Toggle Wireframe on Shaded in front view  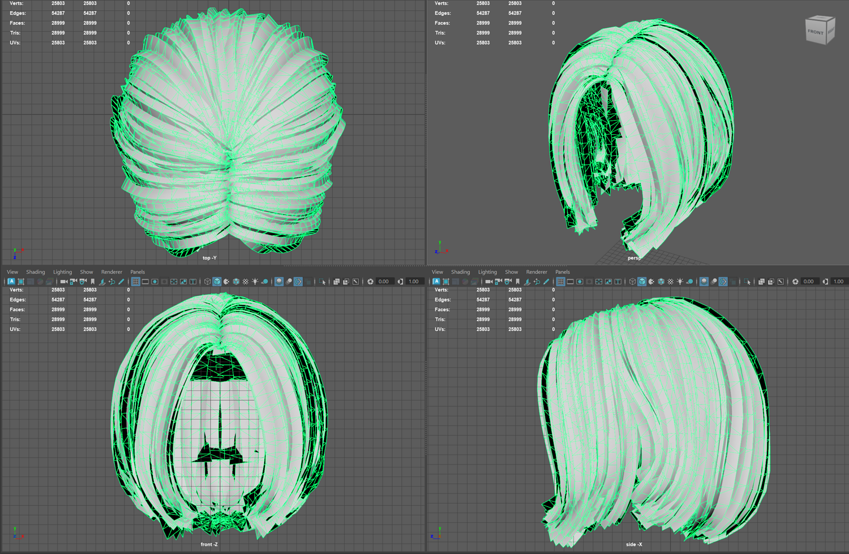(236, 282)
